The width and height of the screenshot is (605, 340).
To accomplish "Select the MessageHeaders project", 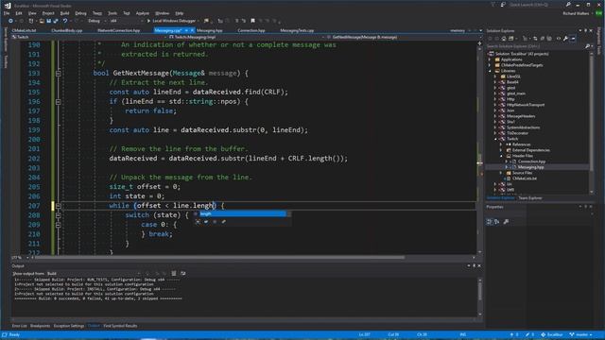I will [x=521, y=116].
